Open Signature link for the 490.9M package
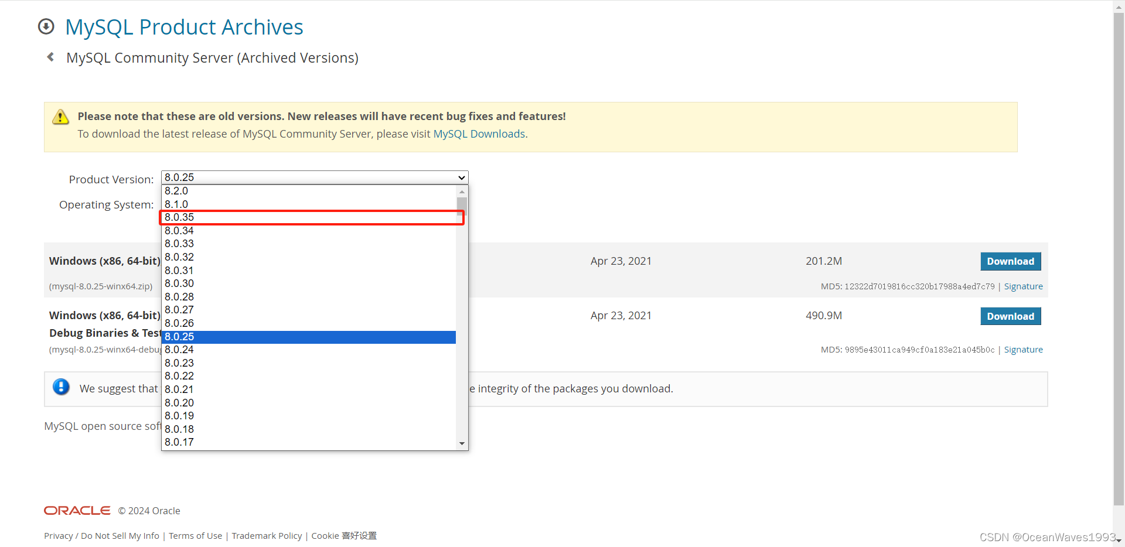The image size is (1125, 547). click(1024, 350)
